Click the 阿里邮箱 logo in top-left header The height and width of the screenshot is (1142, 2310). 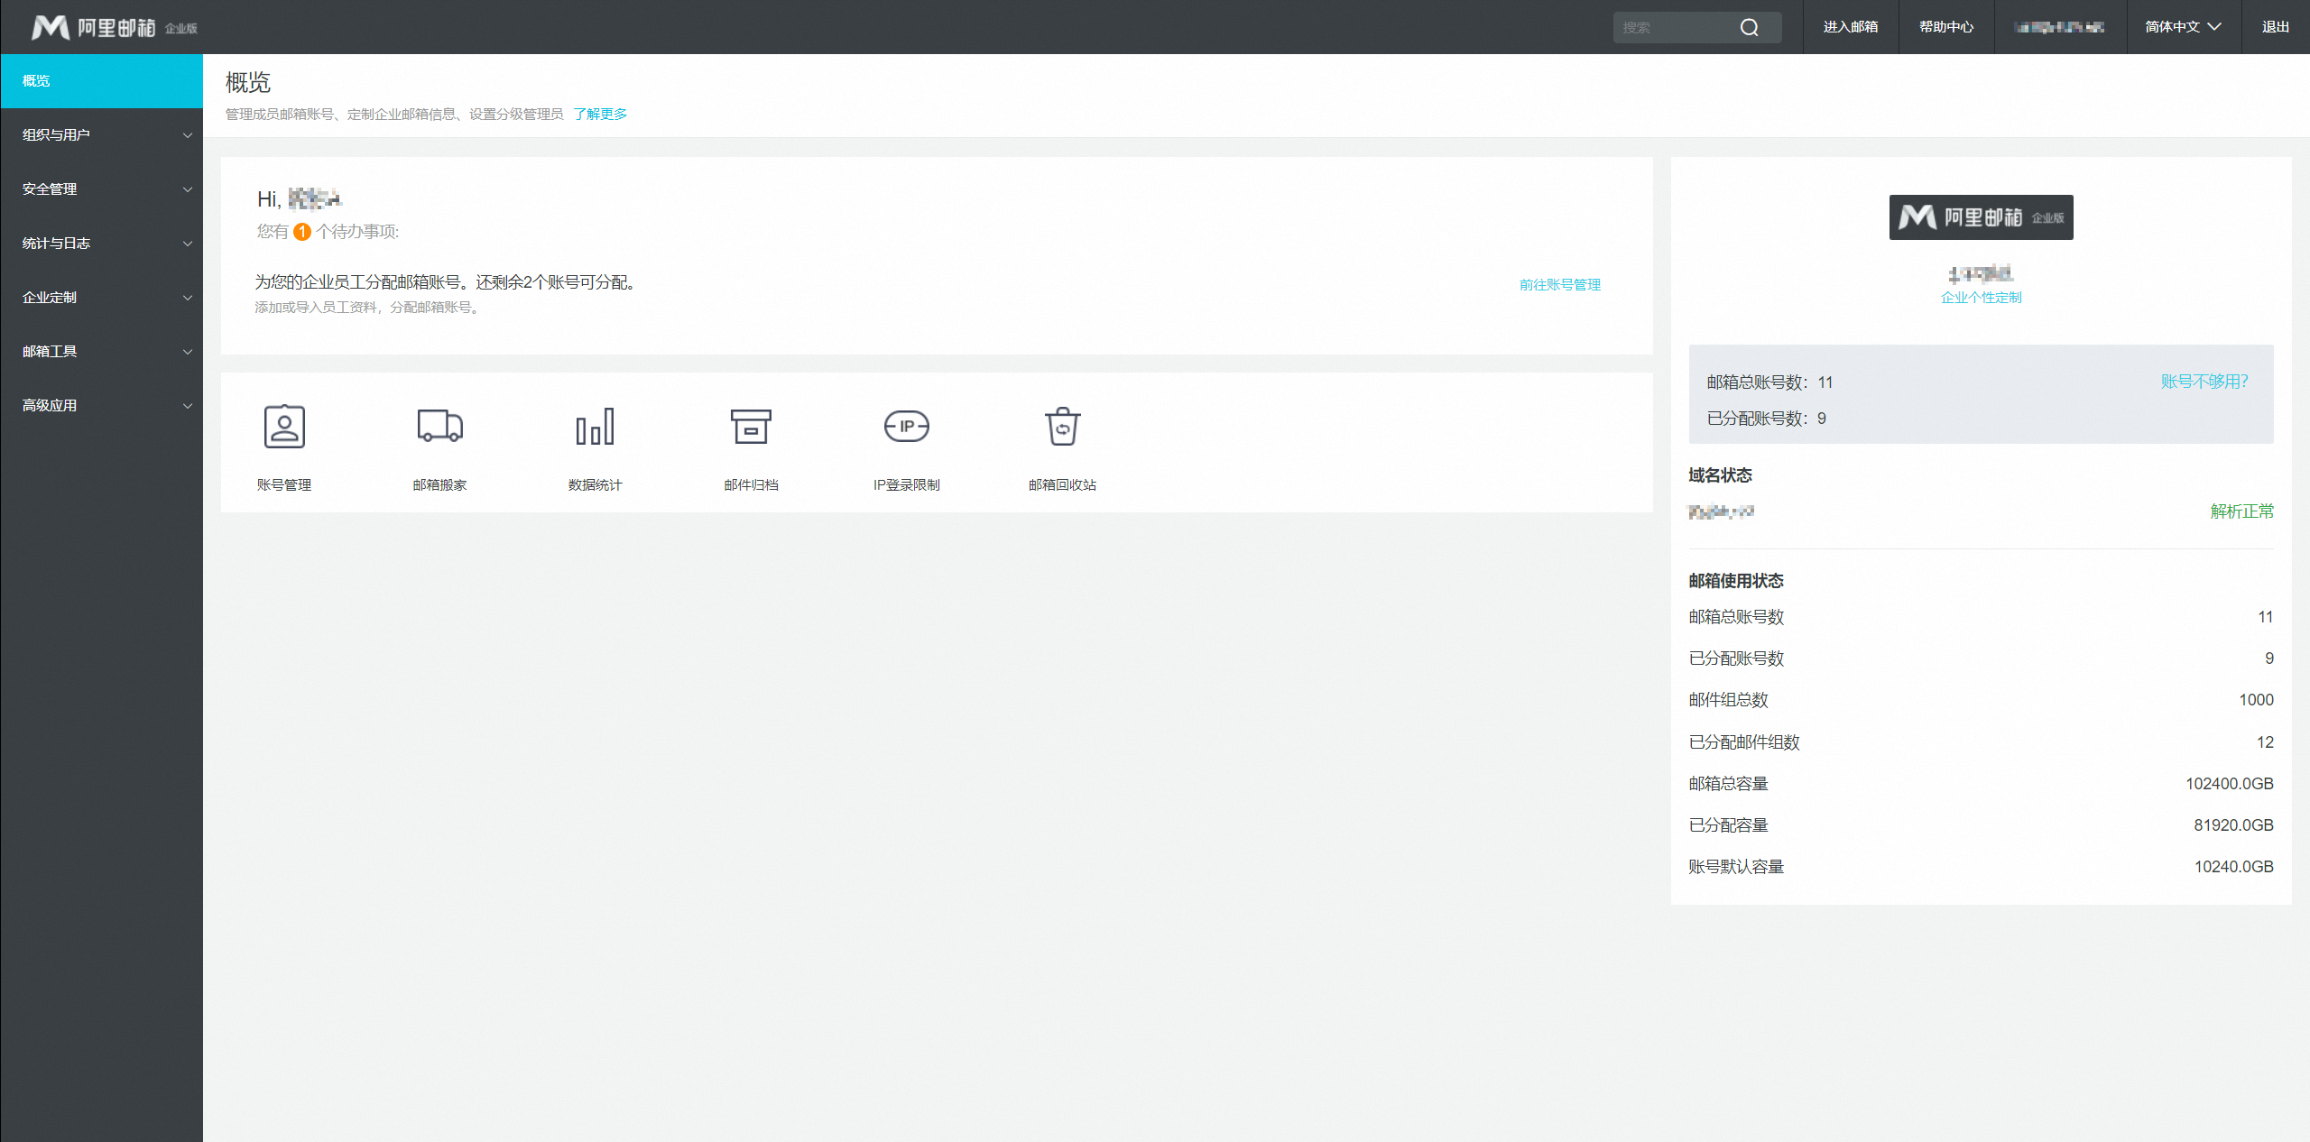pos(114,27)
